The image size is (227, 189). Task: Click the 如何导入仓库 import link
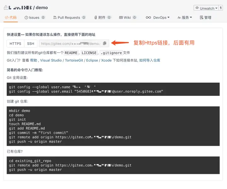150,60
